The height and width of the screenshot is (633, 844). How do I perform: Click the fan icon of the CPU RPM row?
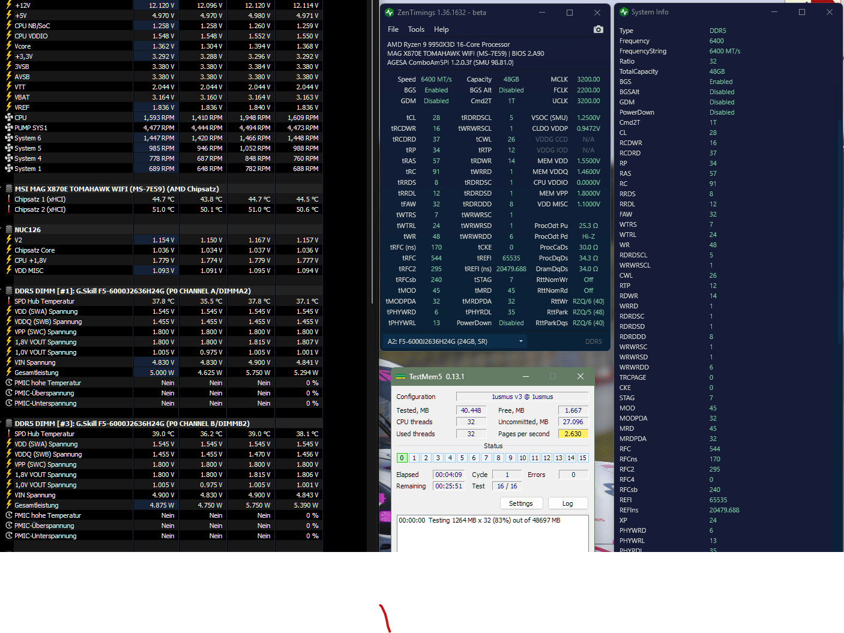coord(9,118)
